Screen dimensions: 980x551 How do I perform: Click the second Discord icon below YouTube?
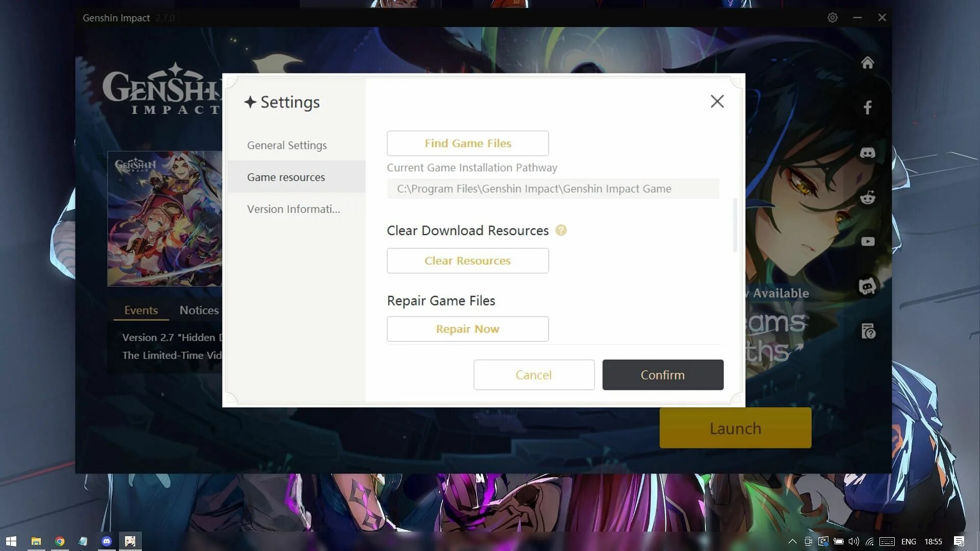(x=868, y=286)
